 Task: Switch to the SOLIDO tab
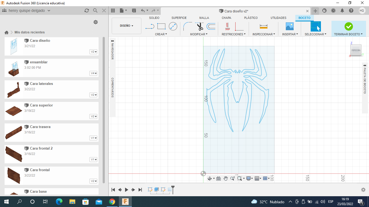tap(154, 18)
